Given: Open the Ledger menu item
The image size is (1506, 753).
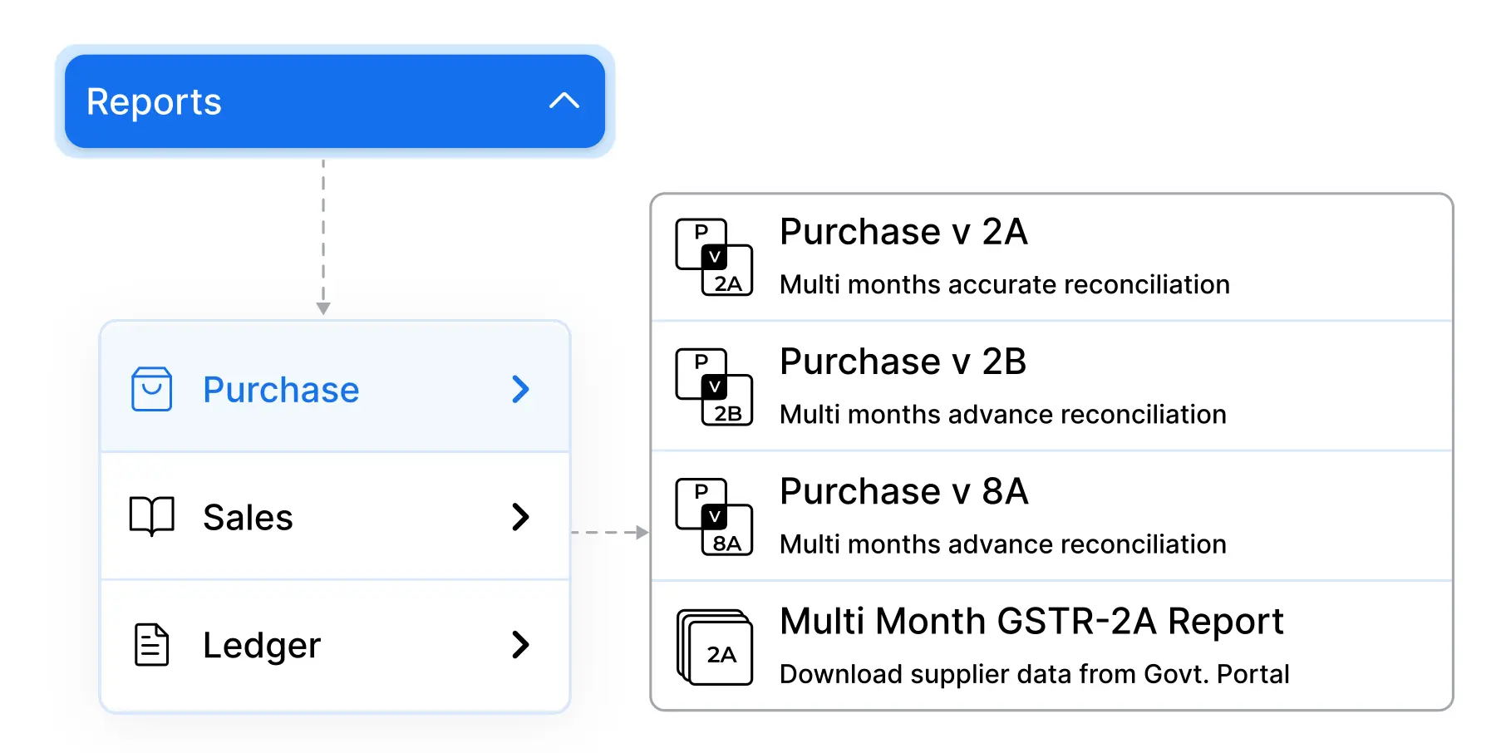Looking at the screenshot, I should (335, 646).
